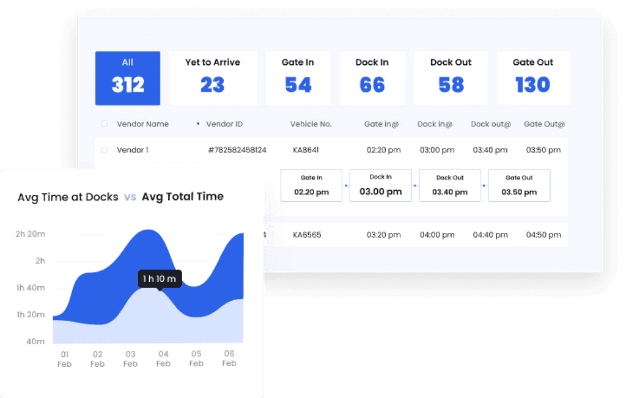Select the Vendor 1 row name
The width and height of the screenshot is (626, 398).
point(132,150)
